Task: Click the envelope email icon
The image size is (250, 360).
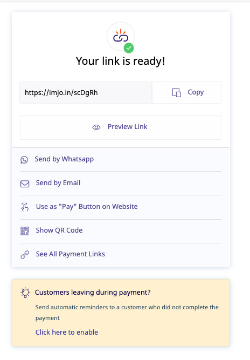Action: [25, 184]
